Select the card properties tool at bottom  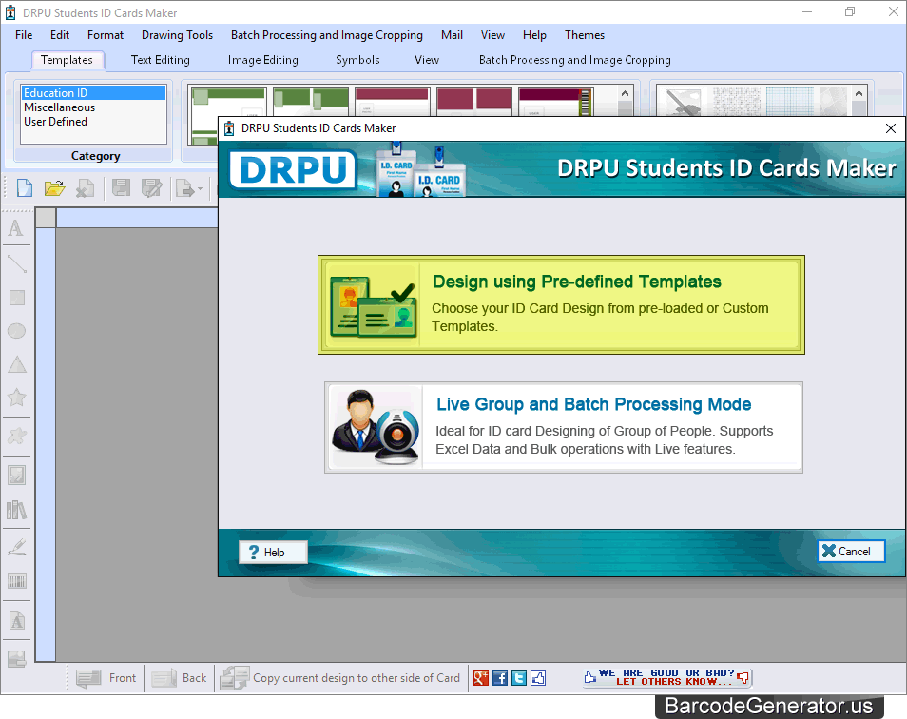16,658
